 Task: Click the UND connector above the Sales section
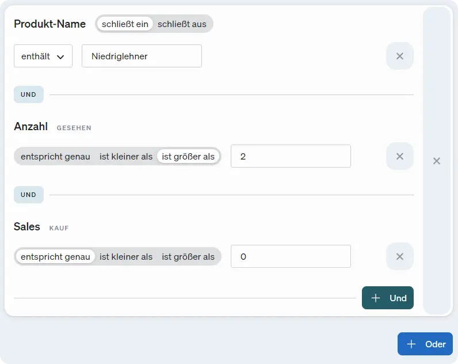(x=29, y=195)
